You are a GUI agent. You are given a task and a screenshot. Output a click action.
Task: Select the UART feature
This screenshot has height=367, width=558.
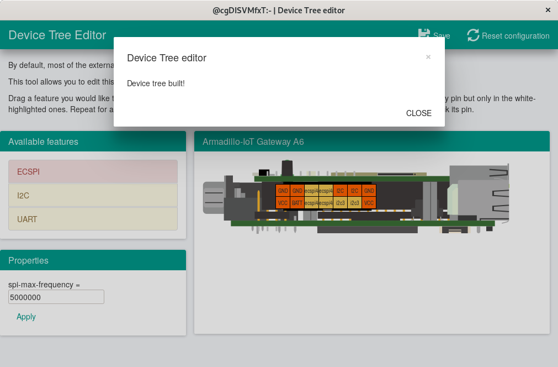click(93, 219)
